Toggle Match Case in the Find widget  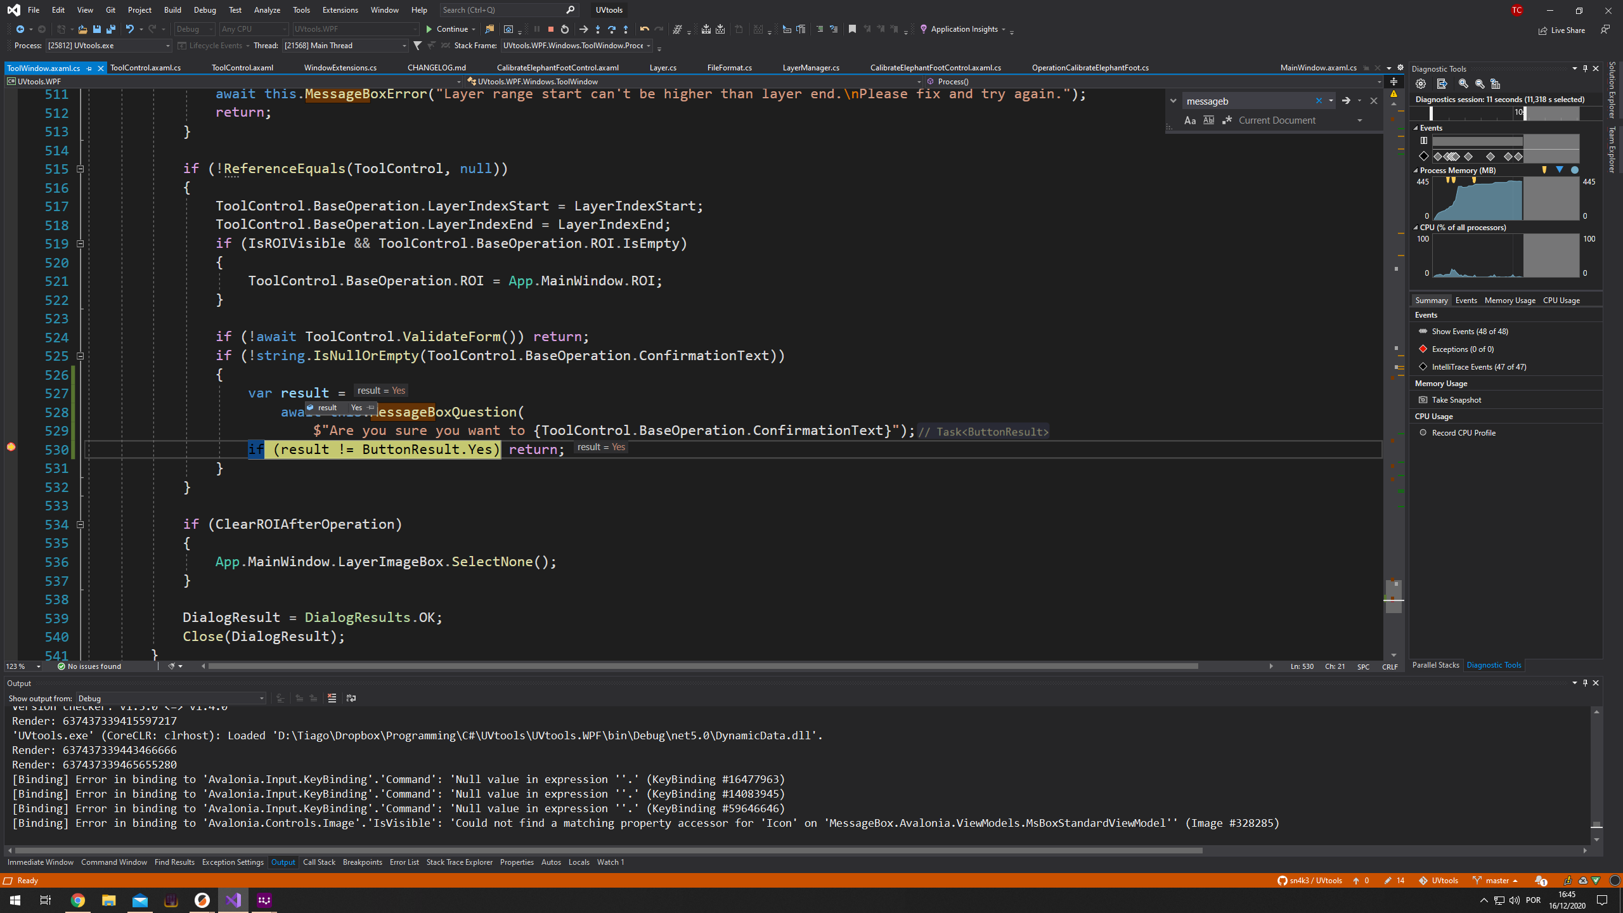tap(1190, 120)
